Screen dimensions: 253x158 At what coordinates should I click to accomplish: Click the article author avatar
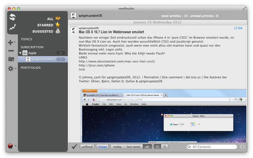point(74,30)
